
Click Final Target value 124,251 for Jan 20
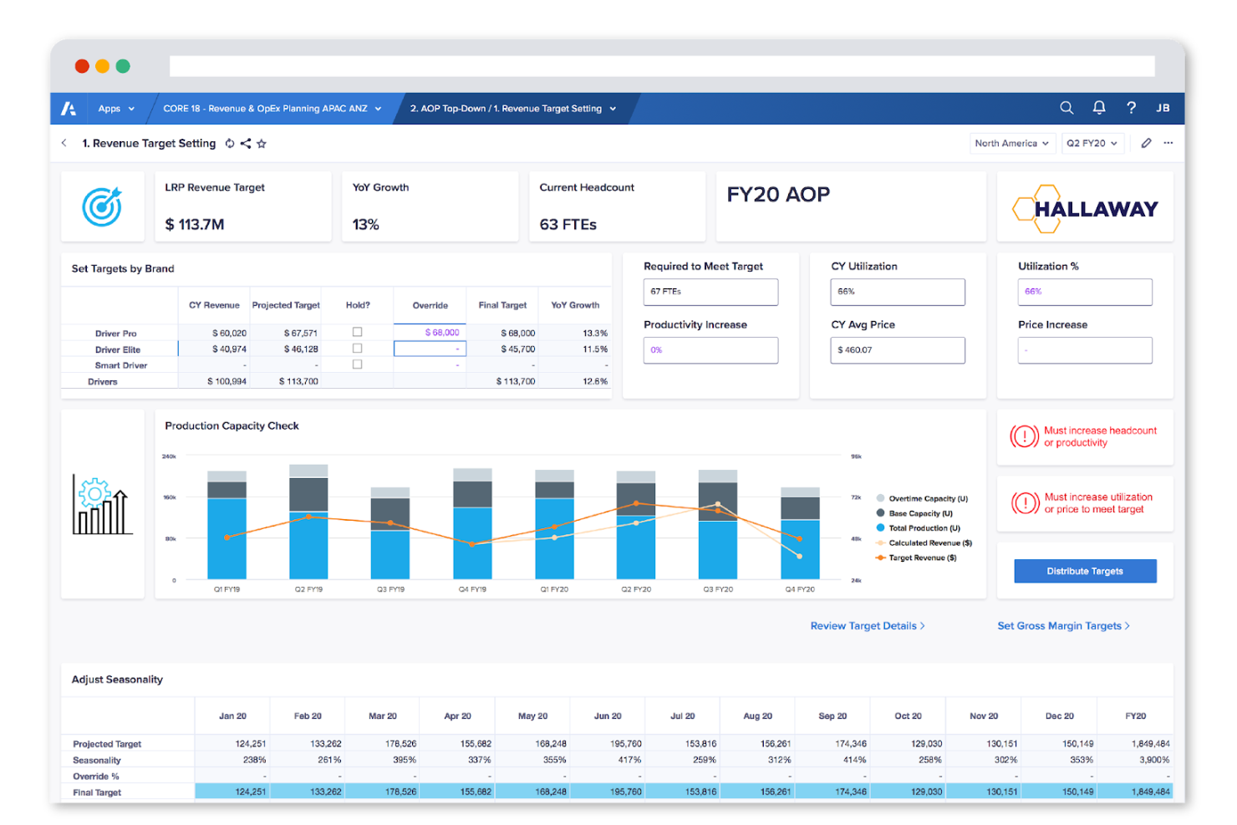(232, 792)
